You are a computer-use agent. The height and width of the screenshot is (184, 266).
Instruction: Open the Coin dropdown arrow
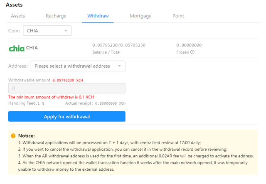[66, 31]
